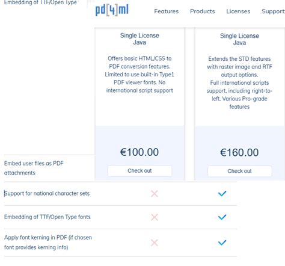Click 'Embedding of TTF/Open Type fonts' label
285x266 pixels.
click(x=47, y=217)
